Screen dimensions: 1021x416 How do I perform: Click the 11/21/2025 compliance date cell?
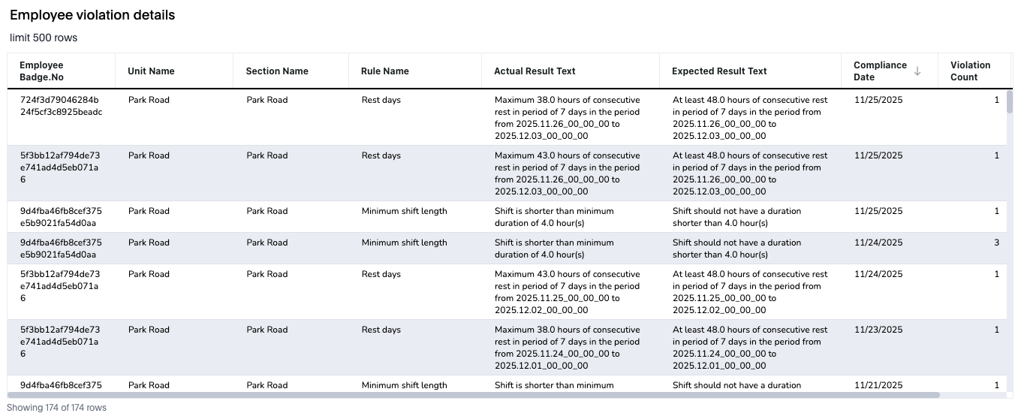click(x=878, y=385)
